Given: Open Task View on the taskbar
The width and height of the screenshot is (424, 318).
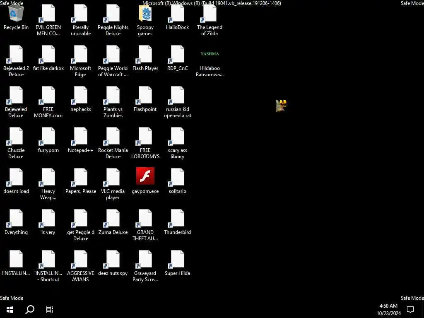Looking at the screenshot, I should 50,309.
